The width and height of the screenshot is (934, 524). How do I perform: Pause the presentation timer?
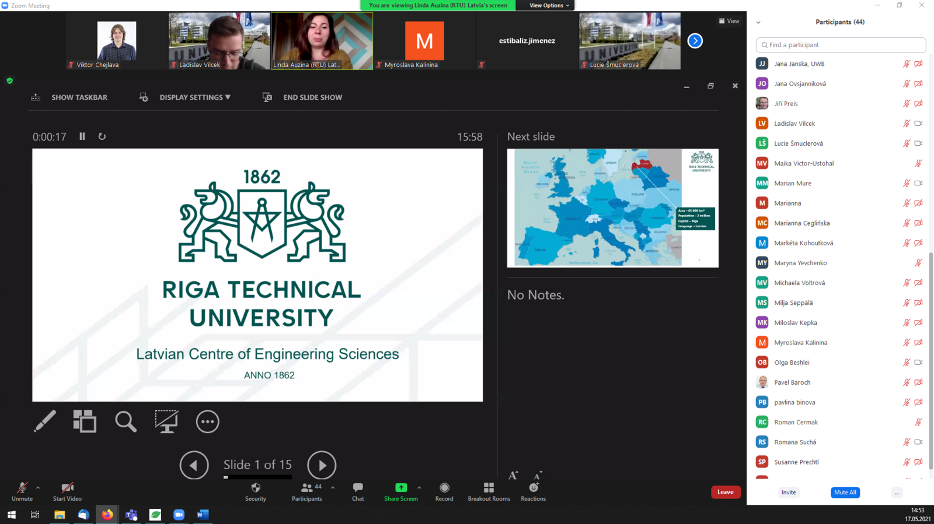tap(82, 136)
